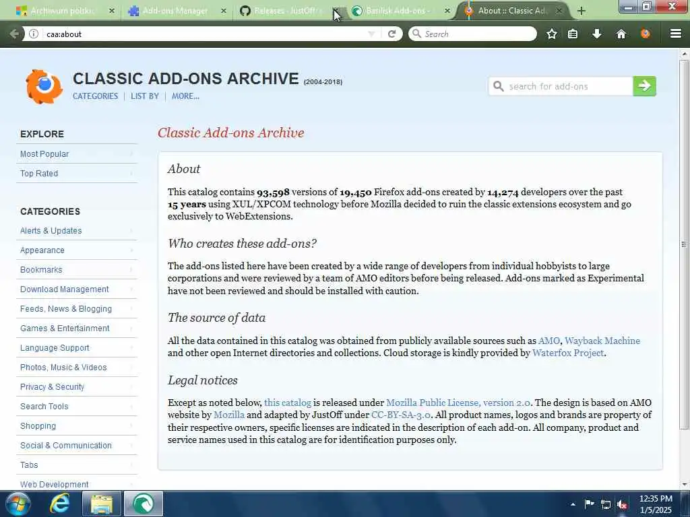Browse Games & Entertainment category

tap(77, 329)
